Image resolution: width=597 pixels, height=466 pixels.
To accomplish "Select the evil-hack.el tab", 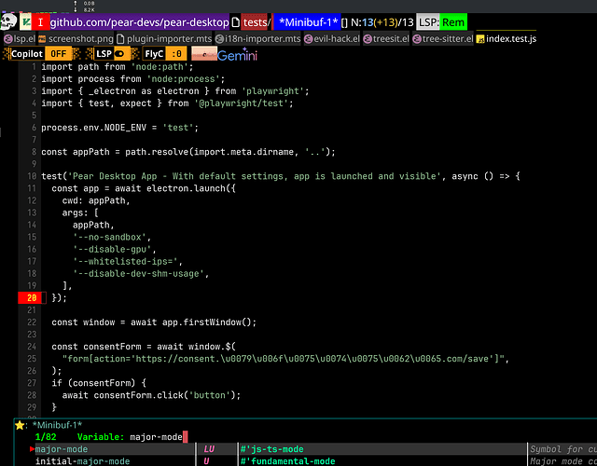I will [x=332, y=38].
